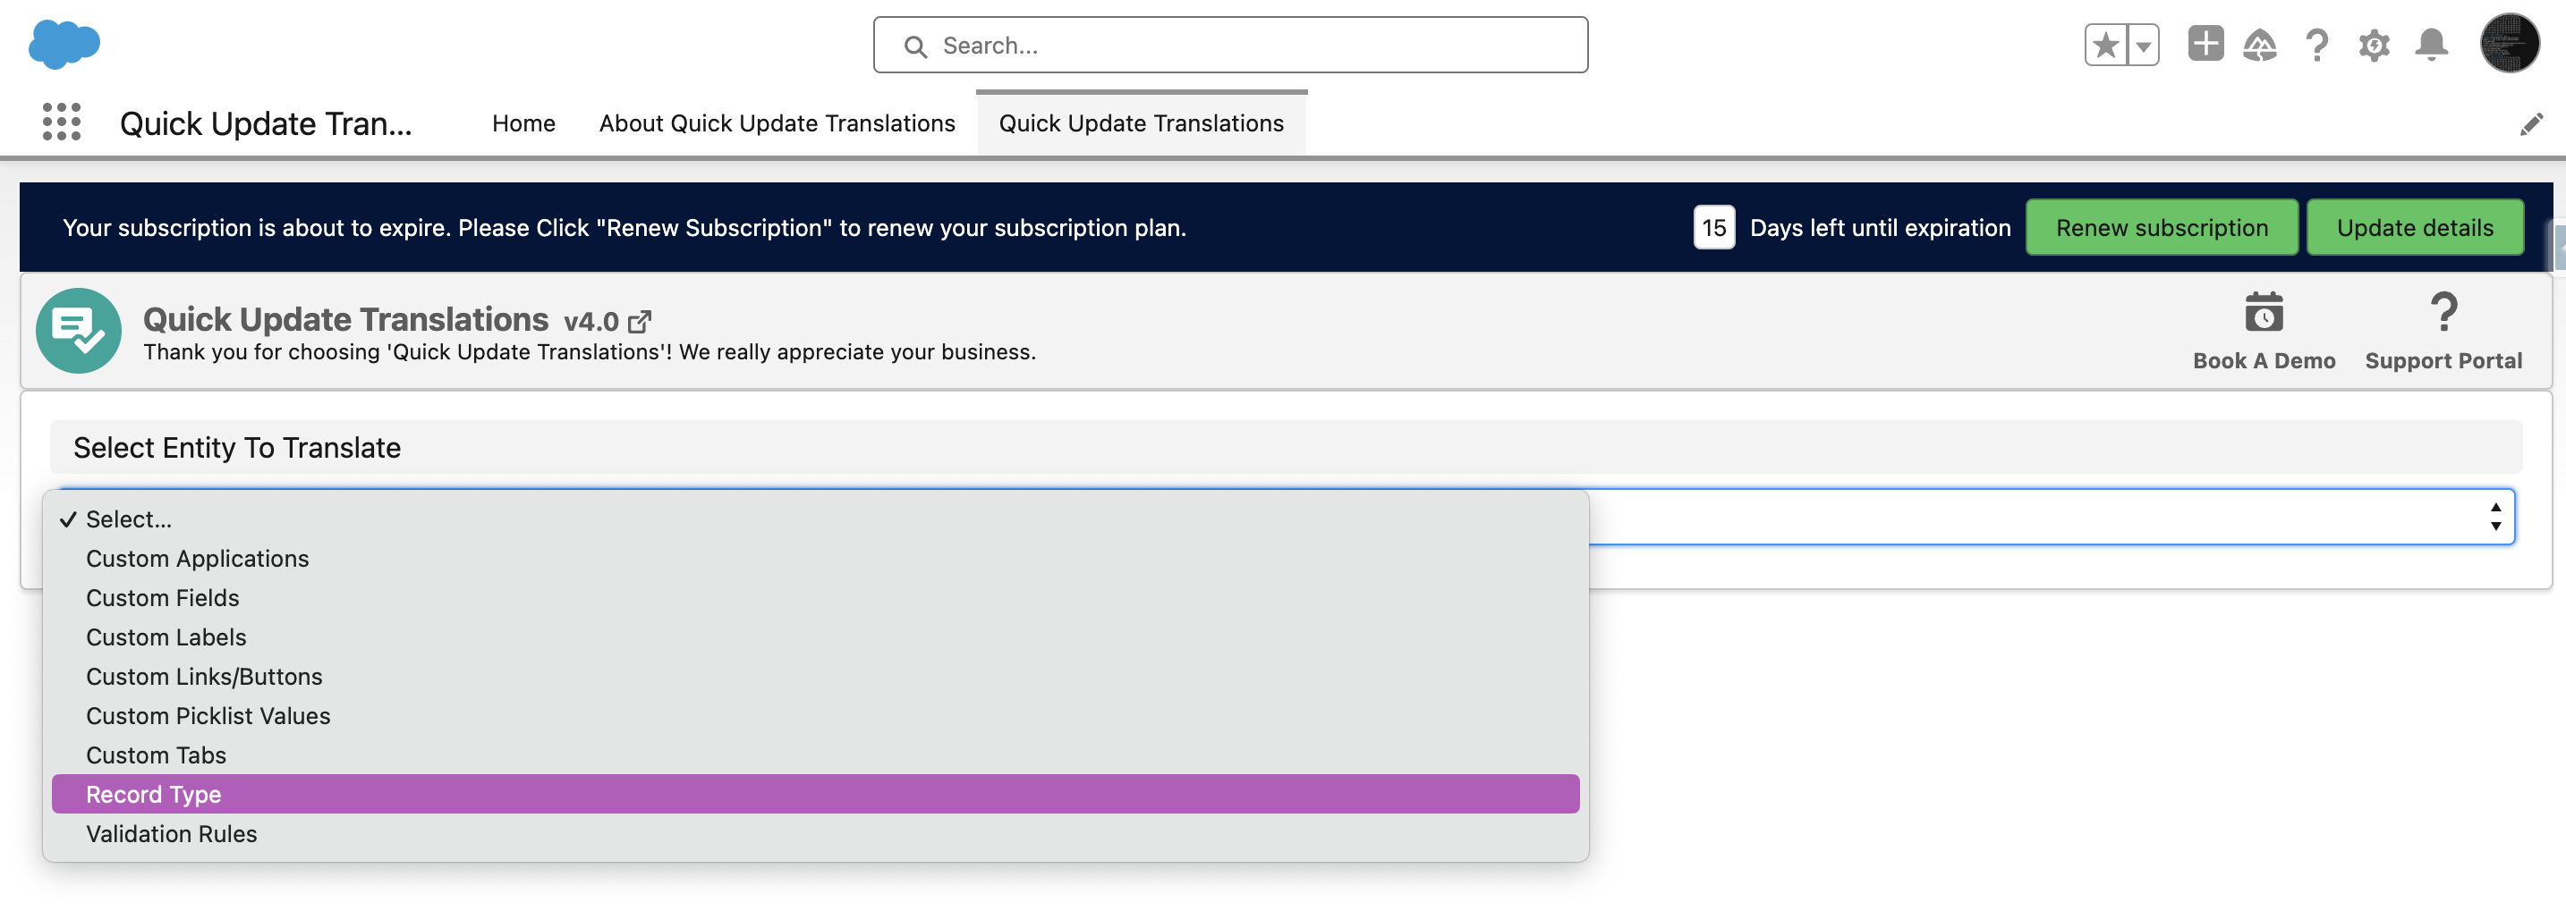Click the Favorites star icon
The height and width of the screenshot is (919, 2566).
(2105, 45)
